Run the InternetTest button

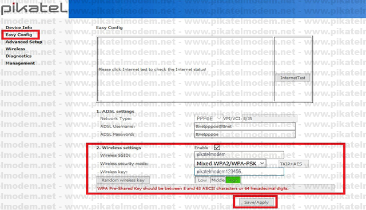(293, 78)
